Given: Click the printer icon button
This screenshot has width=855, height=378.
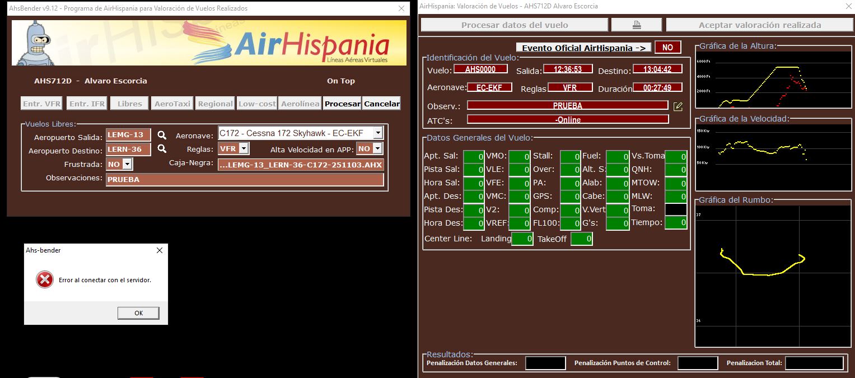Looking at the screenshot, I should click(x=637, y=25).
